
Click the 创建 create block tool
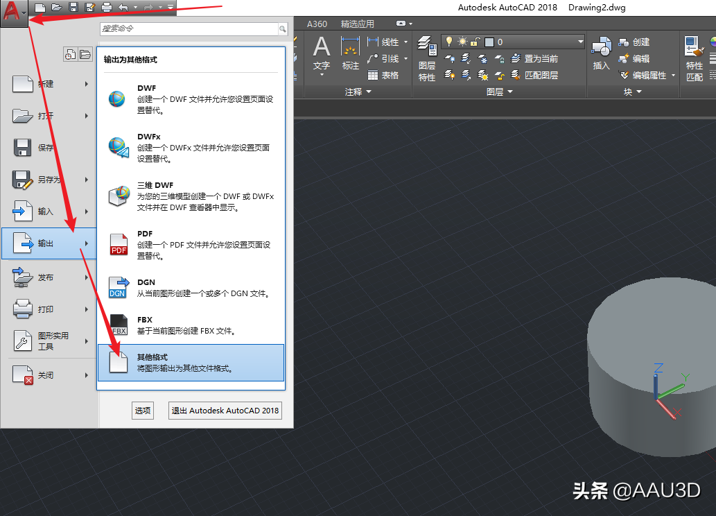click(634, 42)
